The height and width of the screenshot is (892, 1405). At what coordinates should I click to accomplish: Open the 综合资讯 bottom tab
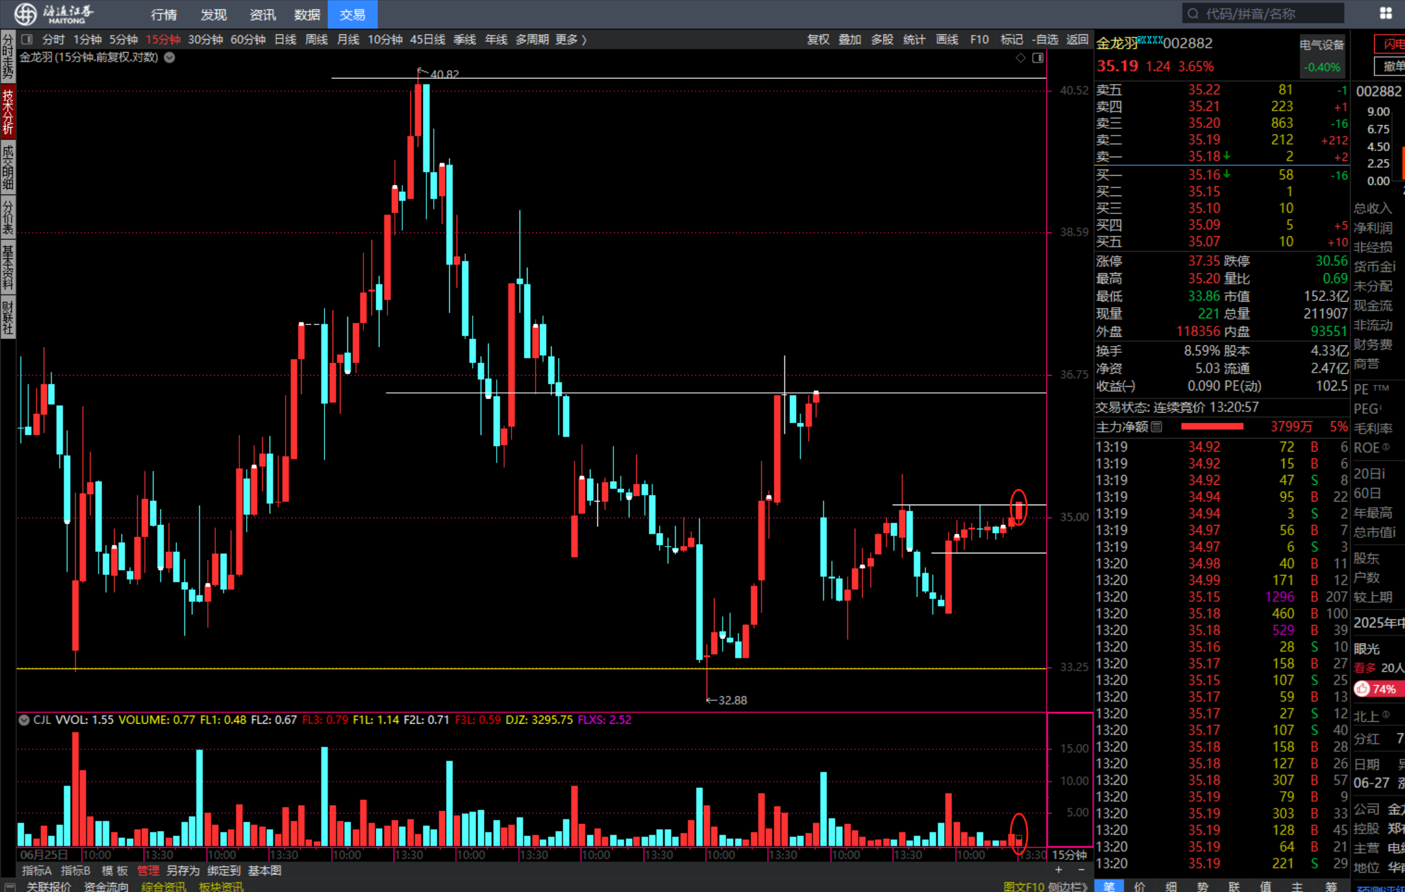pyautogui.click(x=164, y=886)
